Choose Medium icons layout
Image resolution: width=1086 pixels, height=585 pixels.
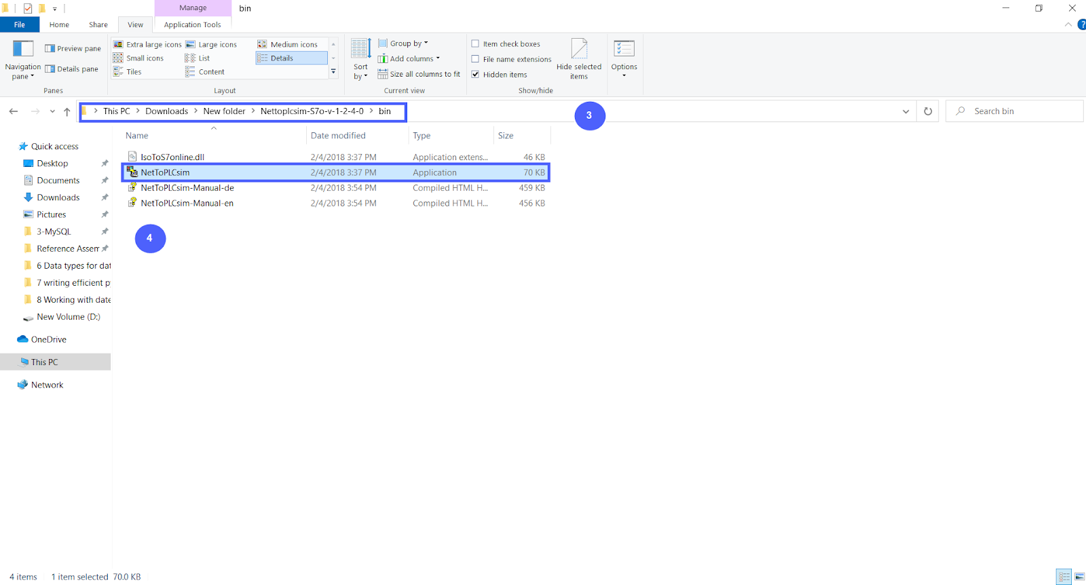288,44
